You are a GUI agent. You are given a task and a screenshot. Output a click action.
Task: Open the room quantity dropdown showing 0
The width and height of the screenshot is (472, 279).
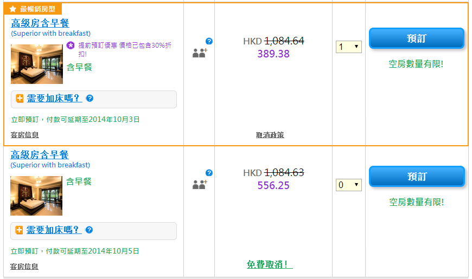[348, 185]
